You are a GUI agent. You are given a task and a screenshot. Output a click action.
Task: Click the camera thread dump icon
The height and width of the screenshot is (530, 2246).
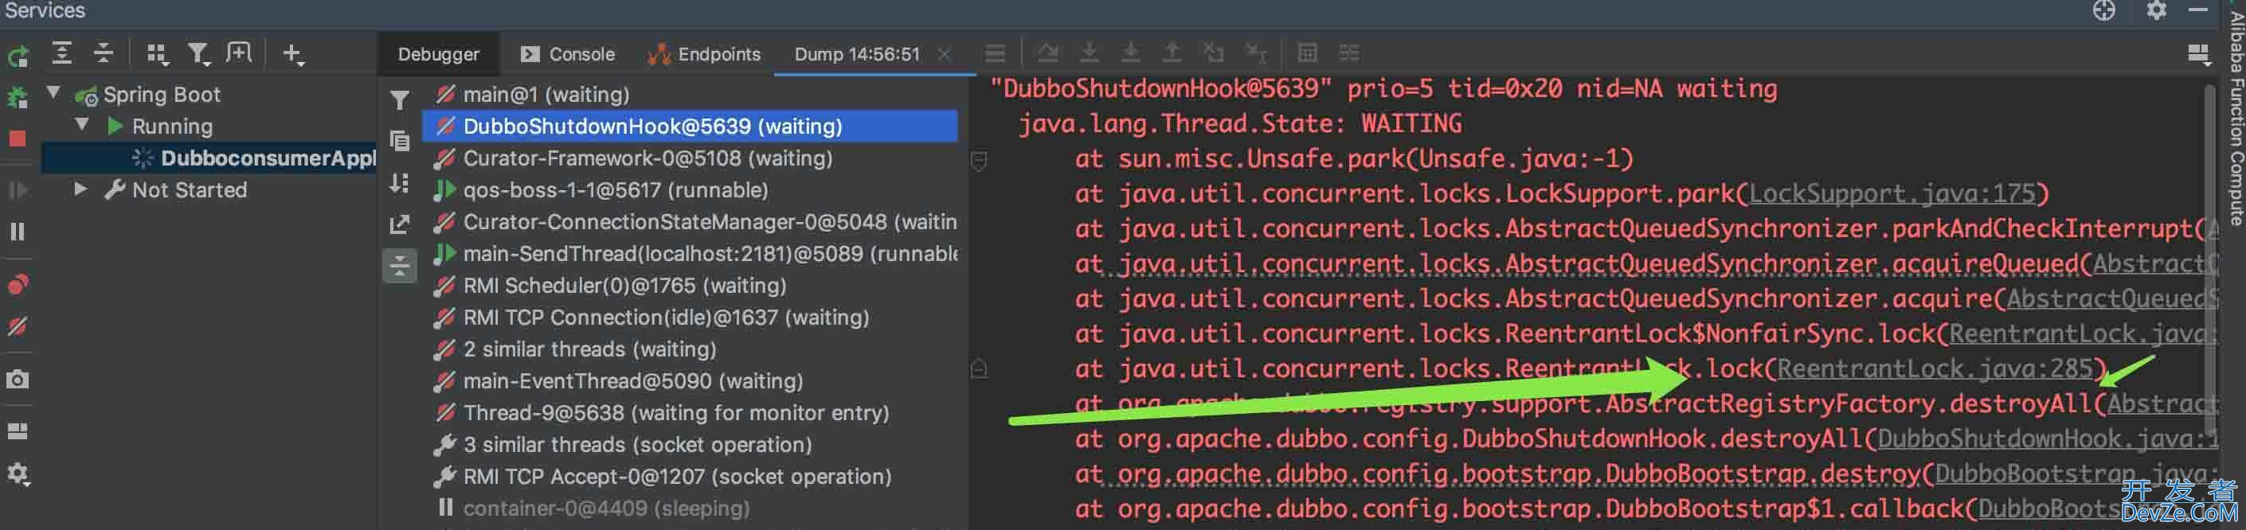(x=18, y=379)
